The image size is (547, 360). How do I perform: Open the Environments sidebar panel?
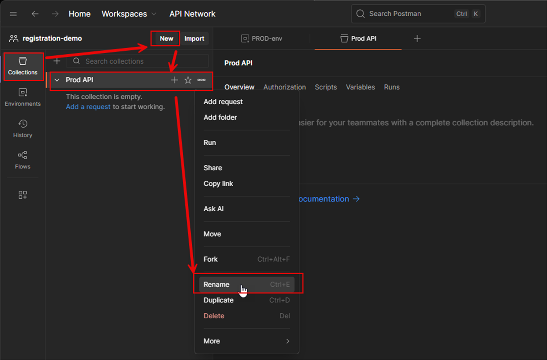coord(22,97)
